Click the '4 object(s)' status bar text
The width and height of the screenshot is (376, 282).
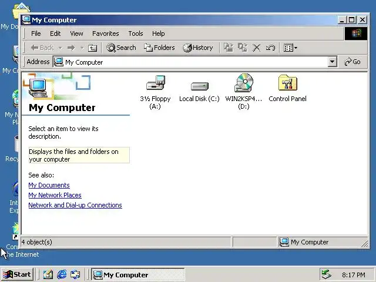[x=36, y=242]
